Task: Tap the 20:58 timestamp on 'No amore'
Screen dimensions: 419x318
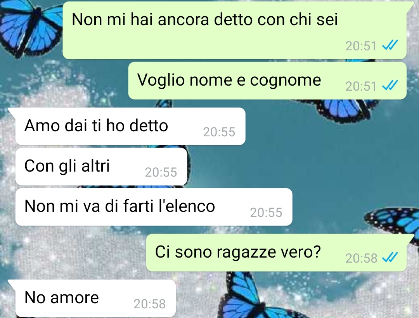Action: pyautogui.click(x=150, y=304)
